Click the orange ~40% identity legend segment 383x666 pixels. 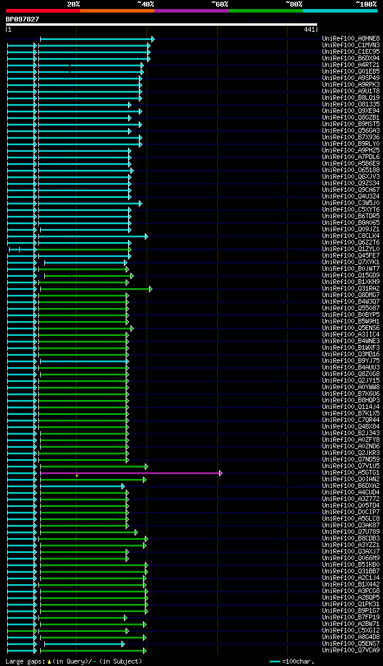117,11
